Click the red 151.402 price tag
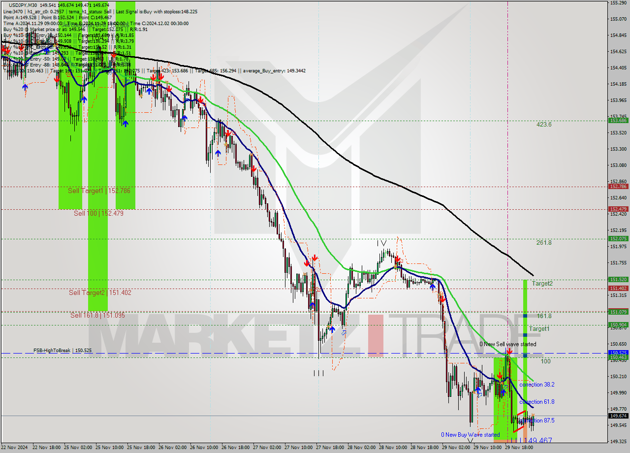 [618, 289]
